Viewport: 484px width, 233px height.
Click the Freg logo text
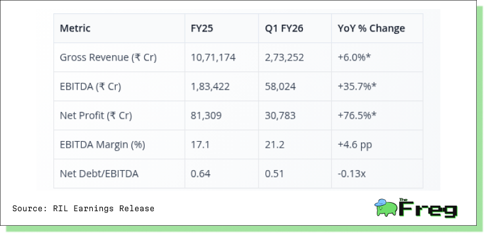coord(428,208)
